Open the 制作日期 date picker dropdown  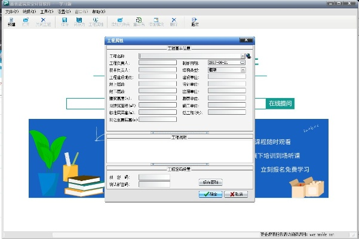[243, 62]
